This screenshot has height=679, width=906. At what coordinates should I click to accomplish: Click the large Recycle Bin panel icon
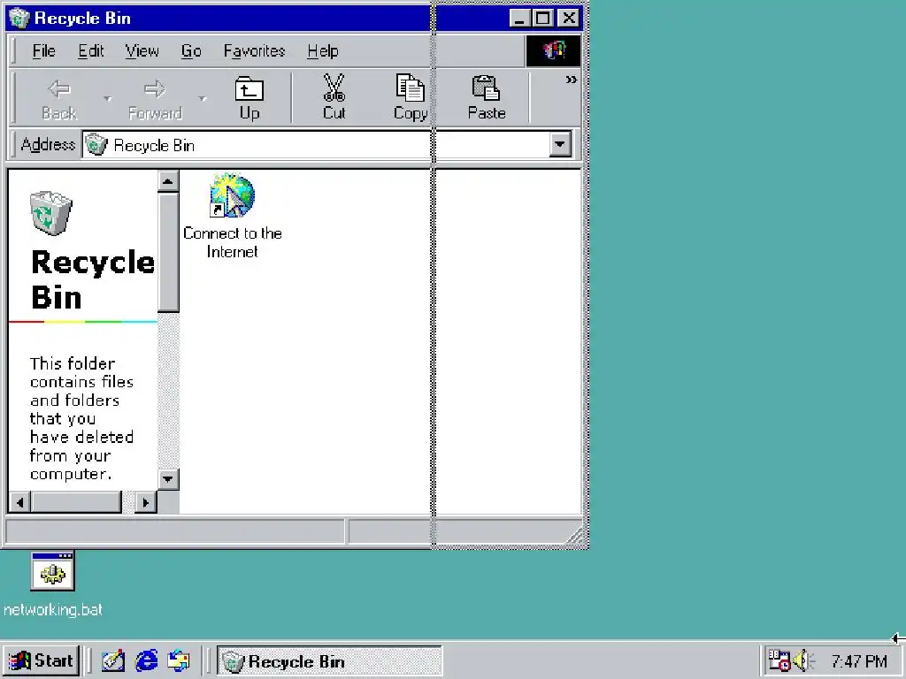tap(50, 212)
